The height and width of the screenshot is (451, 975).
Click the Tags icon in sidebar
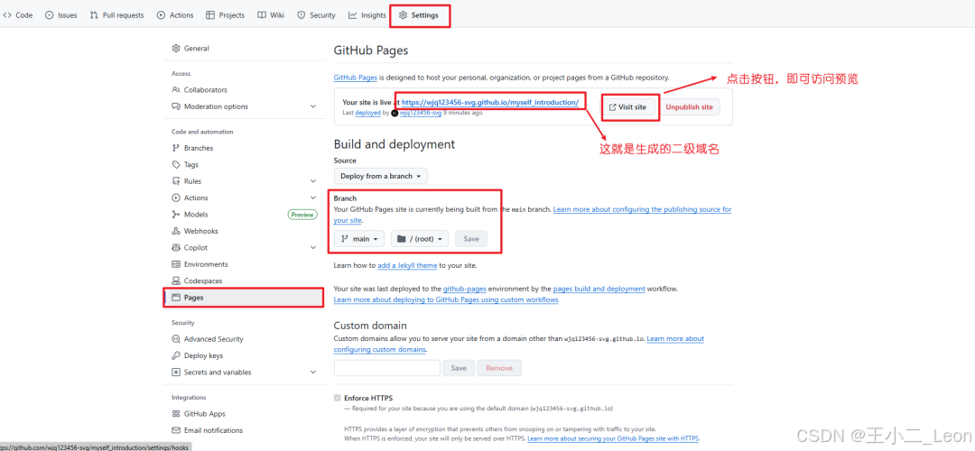point(176,165)
